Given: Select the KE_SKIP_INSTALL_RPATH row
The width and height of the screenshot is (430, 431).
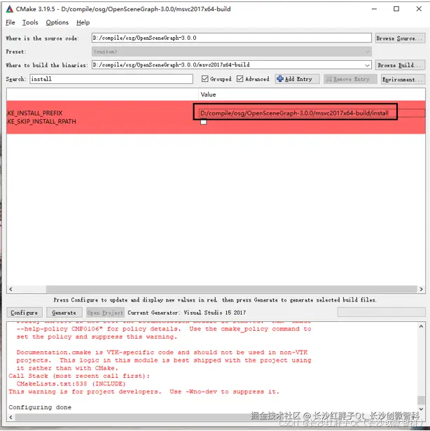Looking at the screenshot, I should pos(216,122).
